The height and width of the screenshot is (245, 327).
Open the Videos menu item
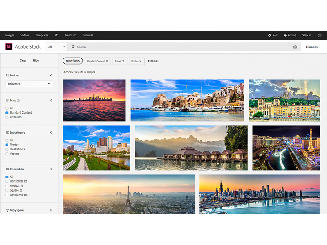[x=25, y=36]
